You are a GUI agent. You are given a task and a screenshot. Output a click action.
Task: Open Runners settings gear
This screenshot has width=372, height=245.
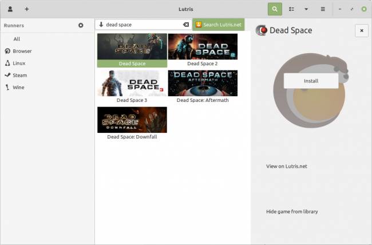point(81,25)
